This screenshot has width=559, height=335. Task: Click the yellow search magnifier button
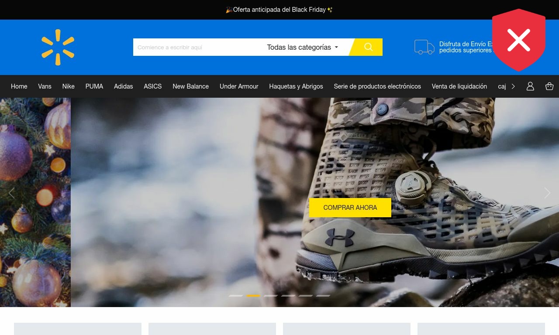coord(367,47)
